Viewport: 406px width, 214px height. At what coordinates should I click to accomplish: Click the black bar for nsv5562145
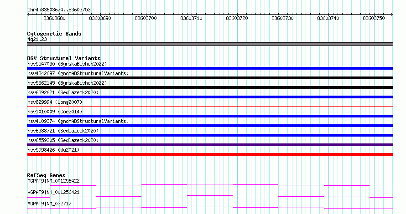[x=210, y=87]
